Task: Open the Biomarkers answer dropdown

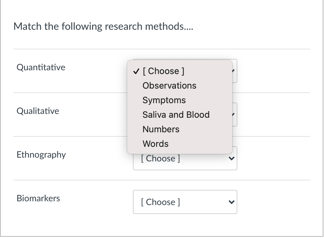Action: point(185,202)
